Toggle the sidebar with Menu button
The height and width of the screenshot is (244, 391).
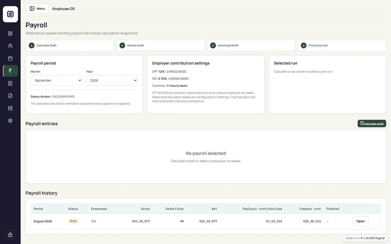(37, 9)
